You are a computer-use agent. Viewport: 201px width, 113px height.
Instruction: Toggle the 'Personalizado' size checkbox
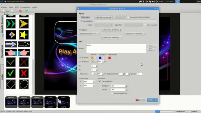(x=100, y=81)
